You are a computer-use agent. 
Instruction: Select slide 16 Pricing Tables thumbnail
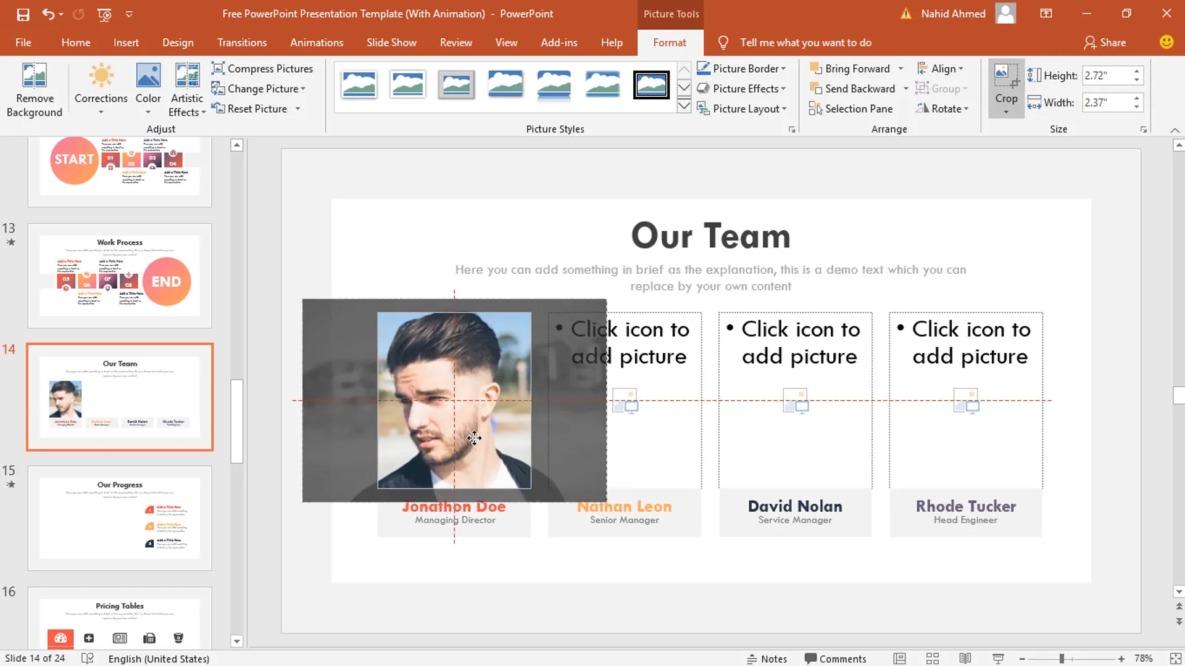point(120,617)
